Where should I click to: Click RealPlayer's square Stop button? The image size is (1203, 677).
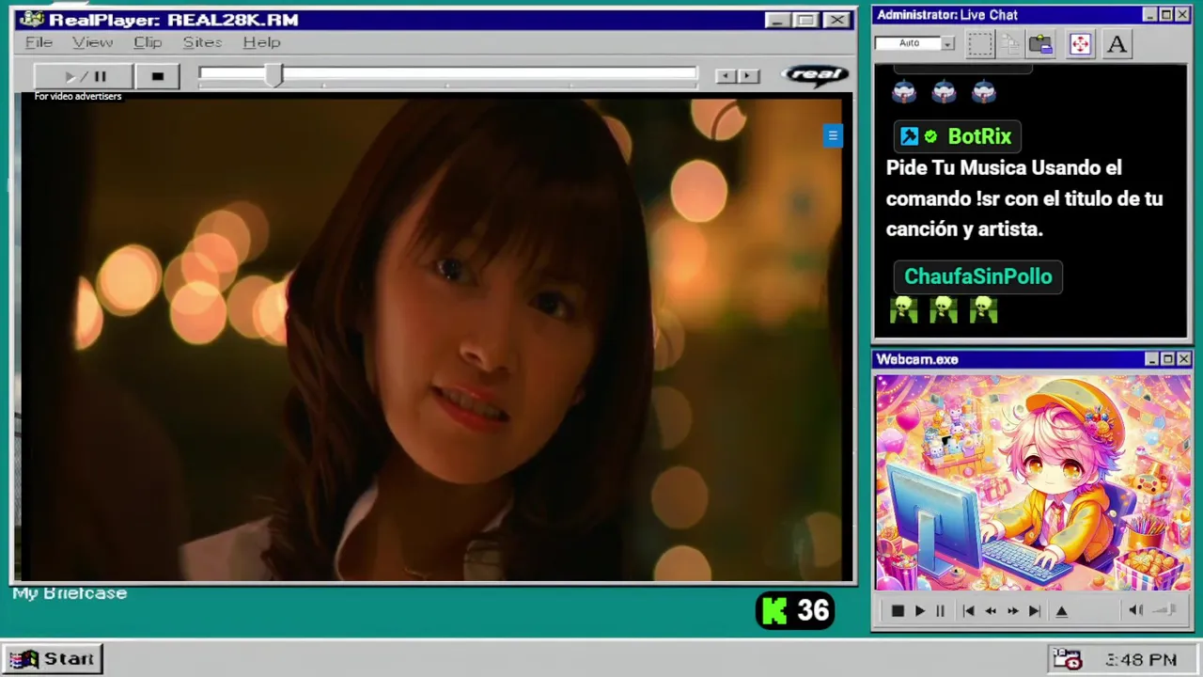click(158, 76)
